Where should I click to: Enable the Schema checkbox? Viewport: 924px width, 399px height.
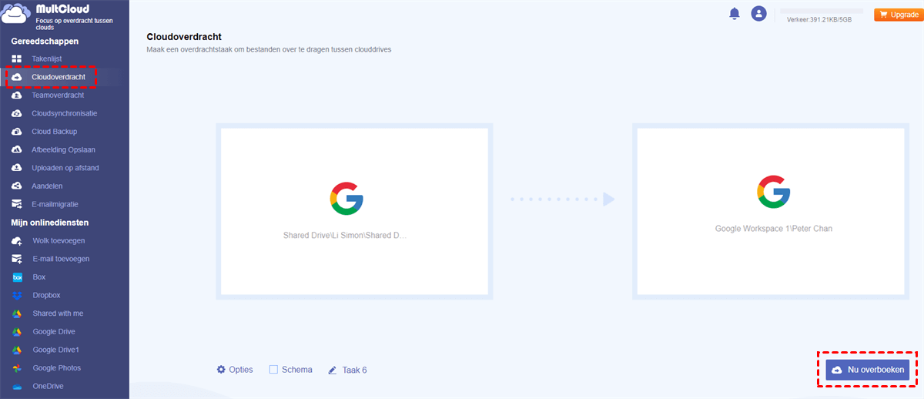point(273,370)
